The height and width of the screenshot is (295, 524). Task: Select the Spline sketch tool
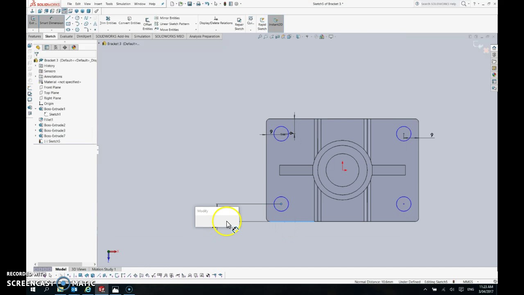click(86, 18)
